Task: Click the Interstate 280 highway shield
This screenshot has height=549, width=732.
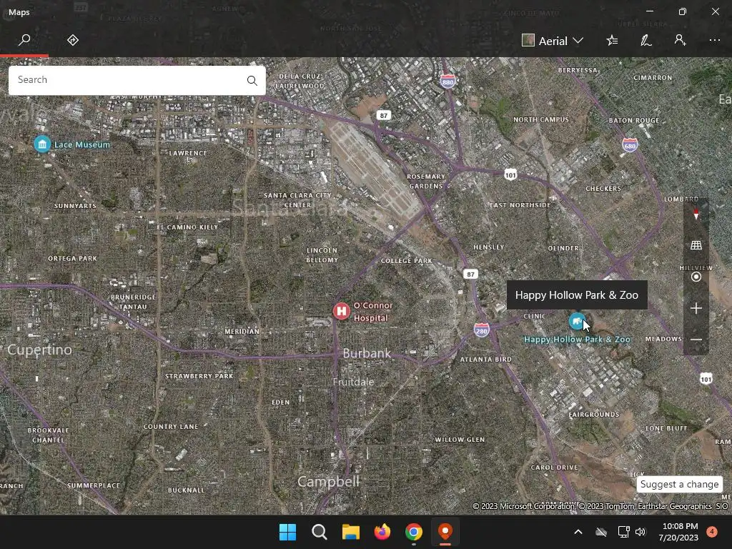Action: (x=481, y=330)
